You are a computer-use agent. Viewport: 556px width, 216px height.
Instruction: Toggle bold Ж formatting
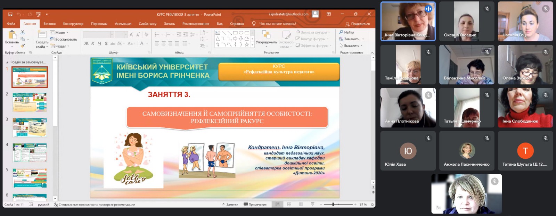pos(86,43)
